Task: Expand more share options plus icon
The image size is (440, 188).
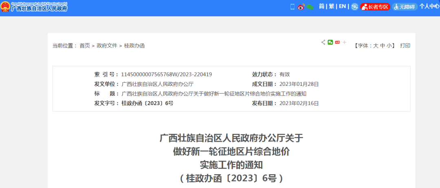Action: coord(344,42)
